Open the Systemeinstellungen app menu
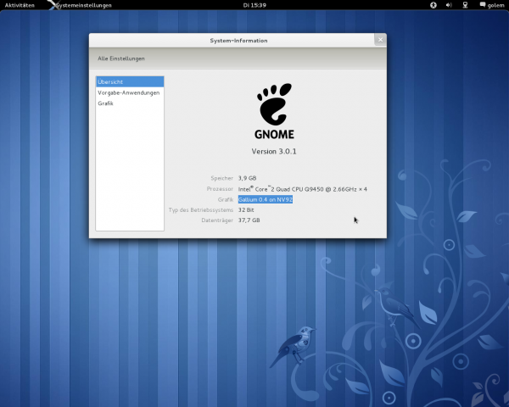This screenshot has height=407, width=509. click(x=81, y=5)
